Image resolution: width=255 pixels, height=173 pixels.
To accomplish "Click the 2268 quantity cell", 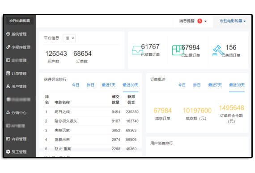I will 116,149.
